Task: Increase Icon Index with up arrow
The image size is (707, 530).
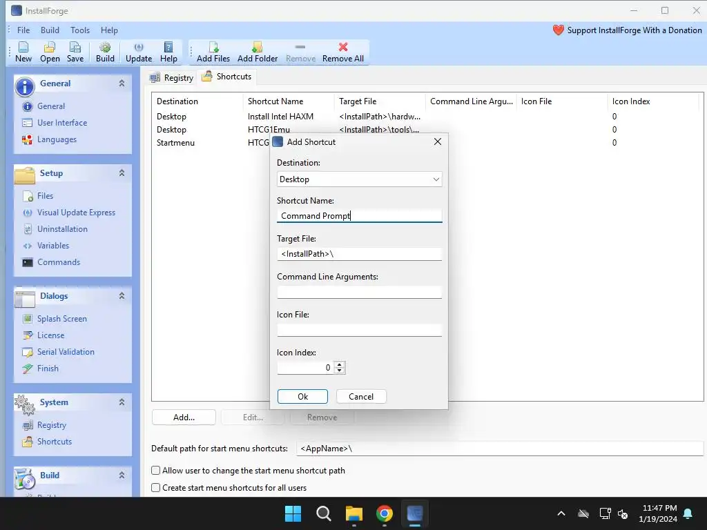Action: click(340, 364)
